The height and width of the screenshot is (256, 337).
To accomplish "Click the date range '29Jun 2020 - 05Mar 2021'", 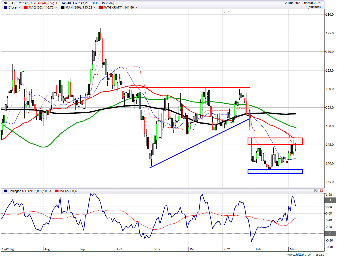I will point(303,3).
